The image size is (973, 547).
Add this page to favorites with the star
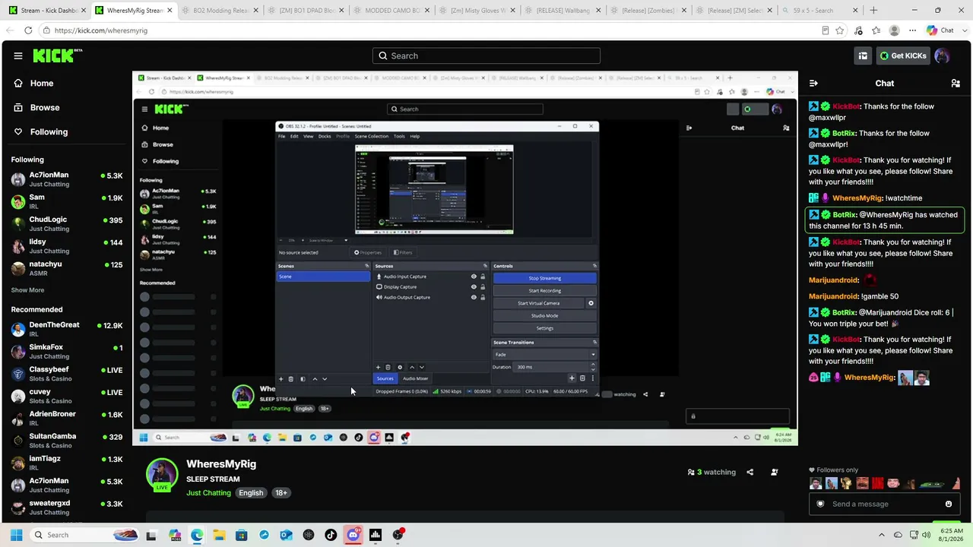pos(840,30)
